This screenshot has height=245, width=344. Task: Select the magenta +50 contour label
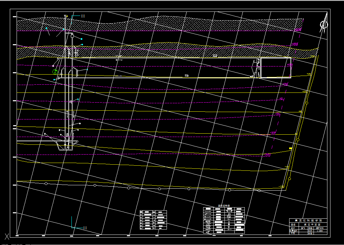click(x=285, y=84)
